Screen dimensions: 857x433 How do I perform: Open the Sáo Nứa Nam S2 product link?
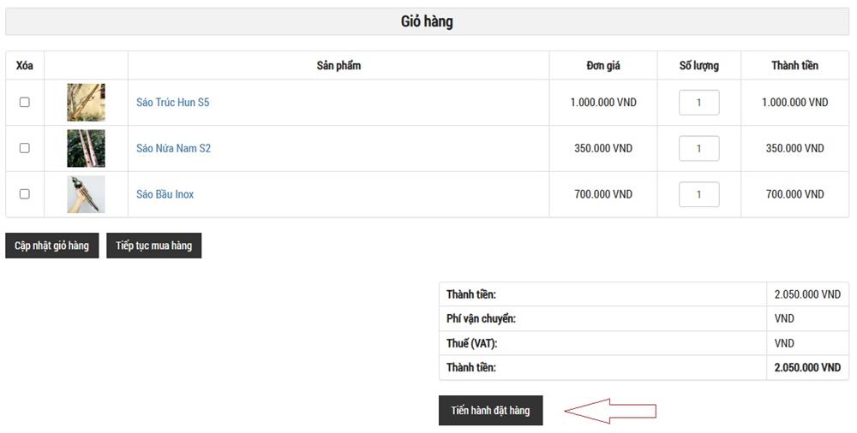click(x=173, y=148)
